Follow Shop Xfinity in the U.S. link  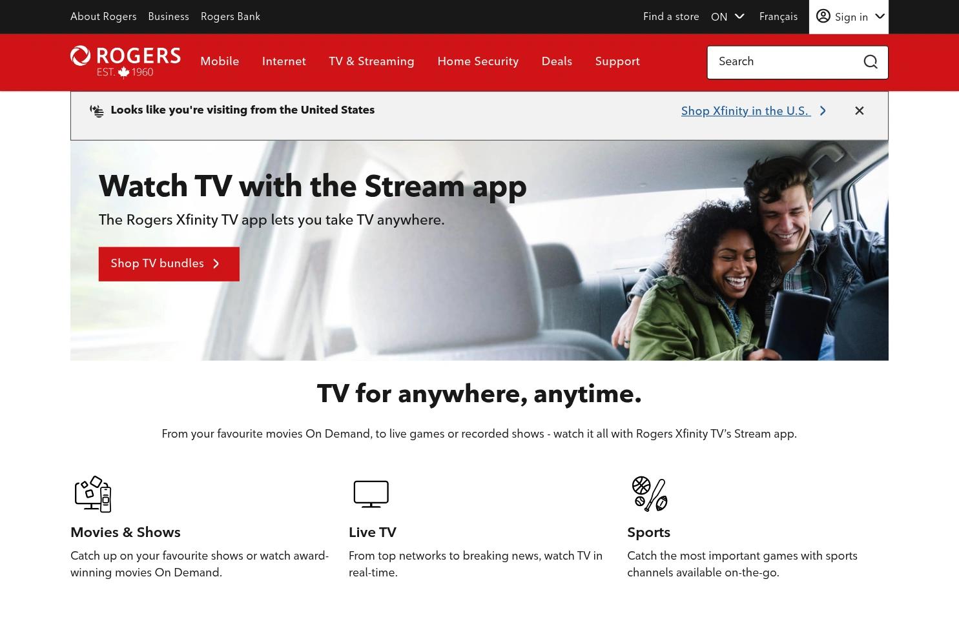pyautogui.click(x=746, y=111)
